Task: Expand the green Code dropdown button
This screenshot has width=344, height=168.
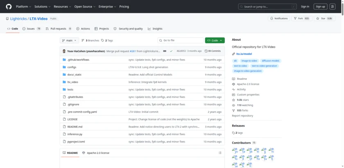Action: click(215, 40)
